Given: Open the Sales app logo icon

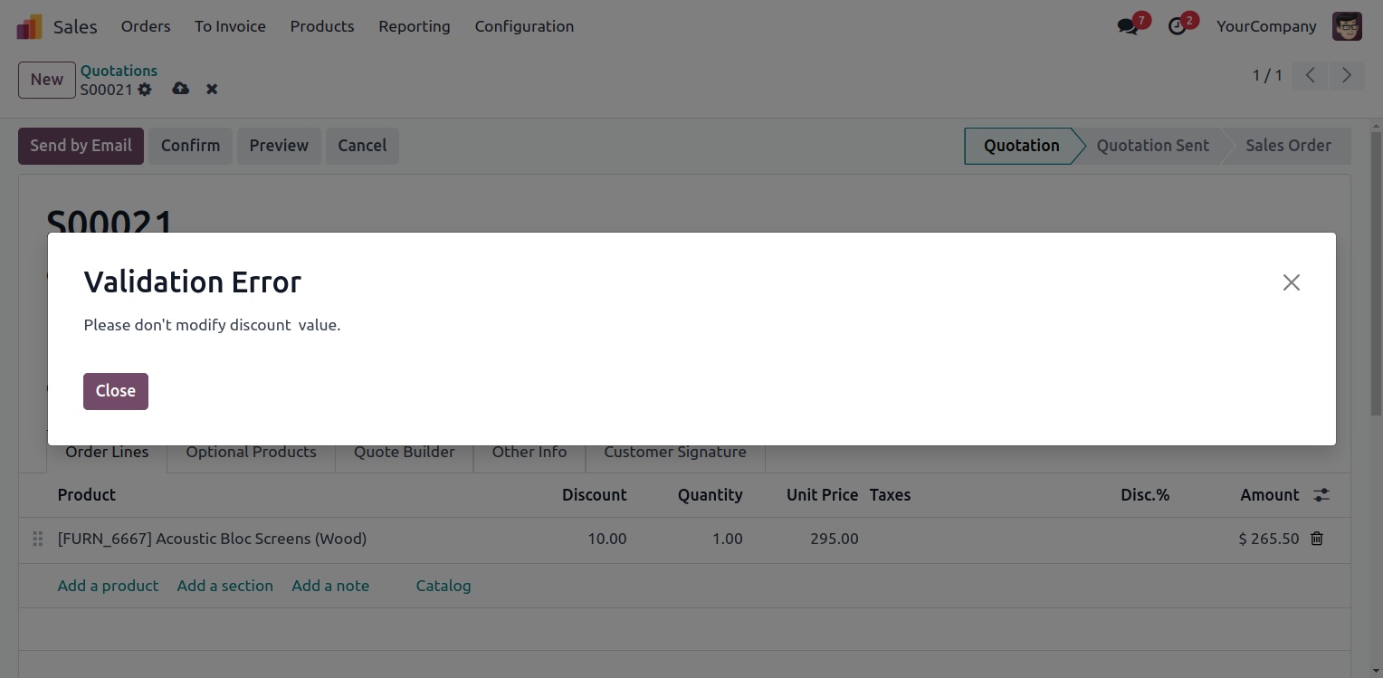Looking at the screenshot, I should (x=30, y=26).
